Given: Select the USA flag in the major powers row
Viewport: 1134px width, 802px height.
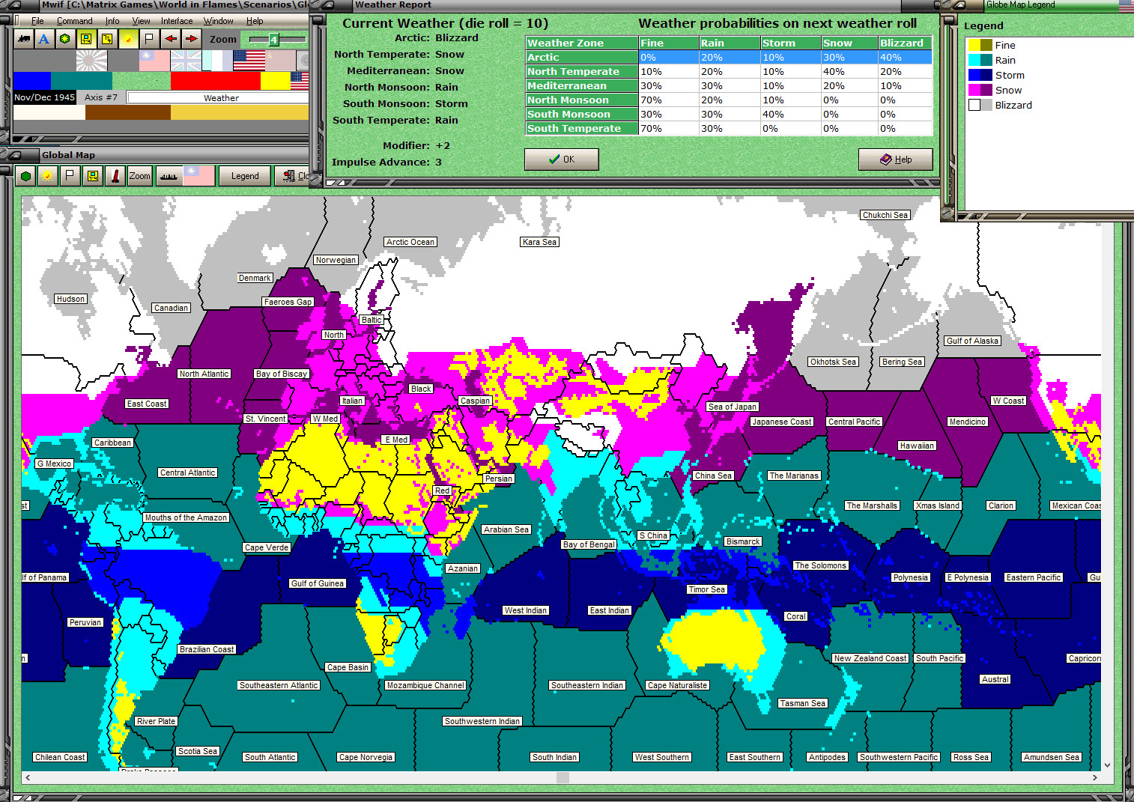Looking at the screenshot, I should pos(249,61).
